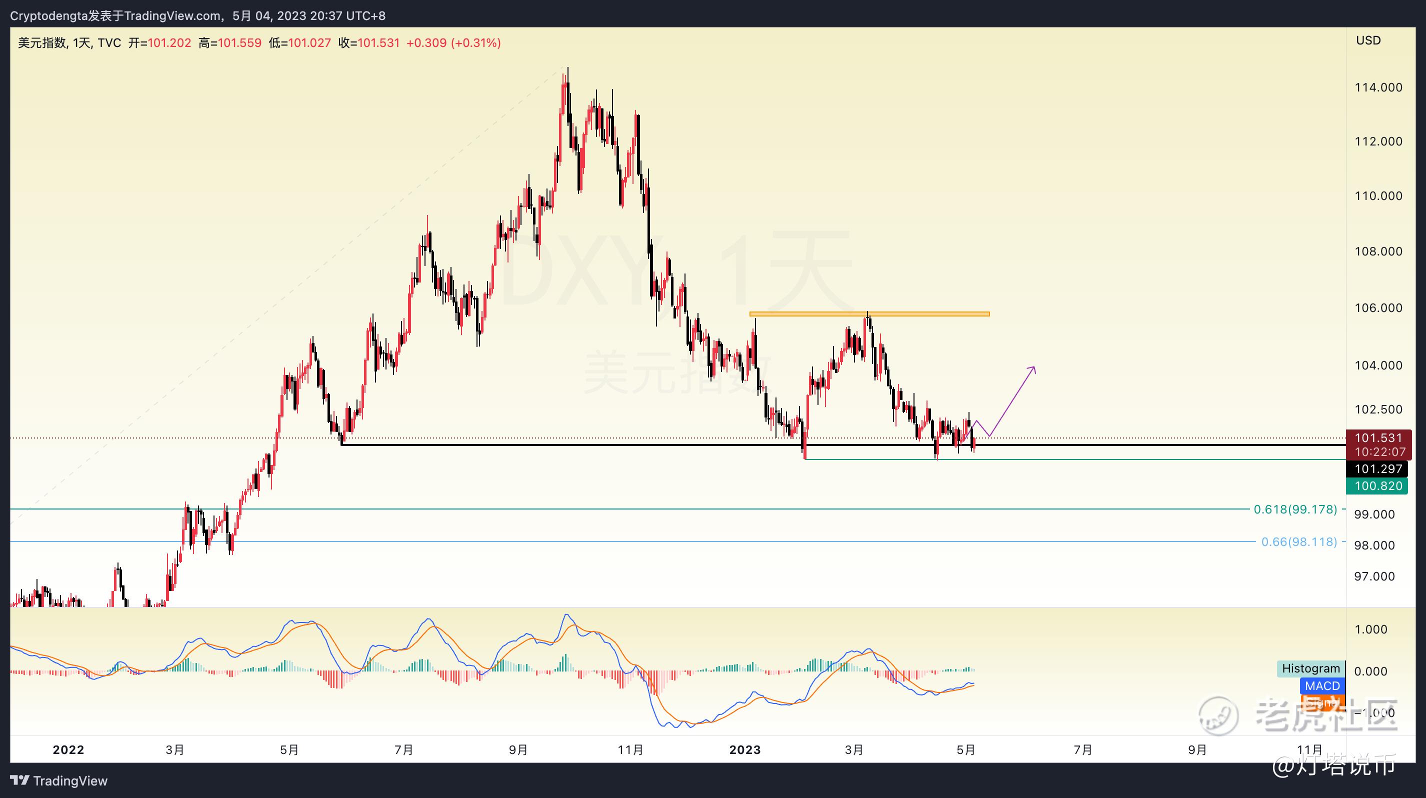This screenshot has height=798, width=1426.
Task: Click the green 100.820 price tag
Action: [1378, 486]
